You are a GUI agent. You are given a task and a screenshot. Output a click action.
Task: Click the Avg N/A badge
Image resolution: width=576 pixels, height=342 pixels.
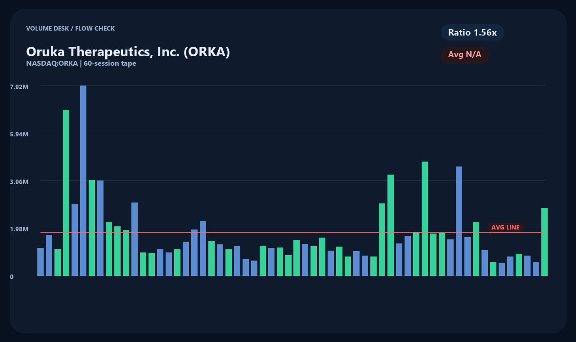pyautogui.click(x=465, y=55)
